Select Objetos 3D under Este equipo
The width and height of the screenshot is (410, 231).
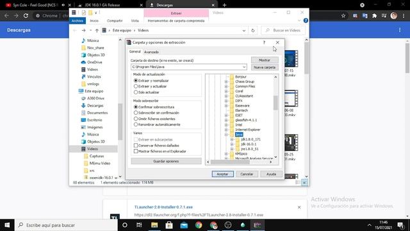[95, 142]
